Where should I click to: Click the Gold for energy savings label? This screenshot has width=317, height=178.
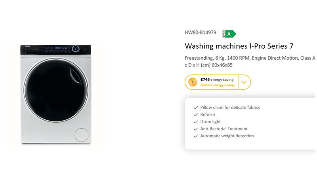[x=218, y=85]
